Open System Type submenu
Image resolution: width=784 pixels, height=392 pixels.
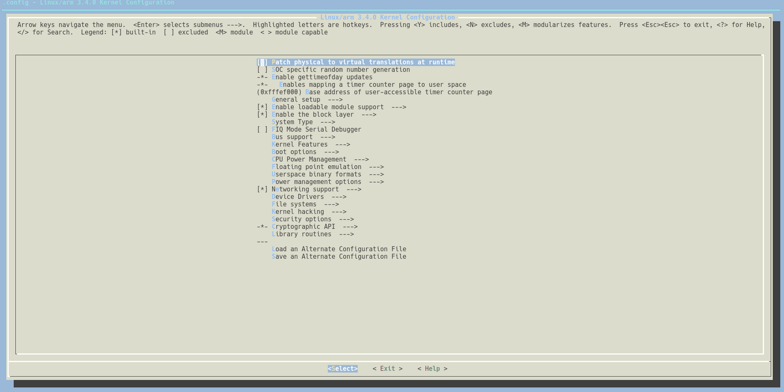coord(303,122)
